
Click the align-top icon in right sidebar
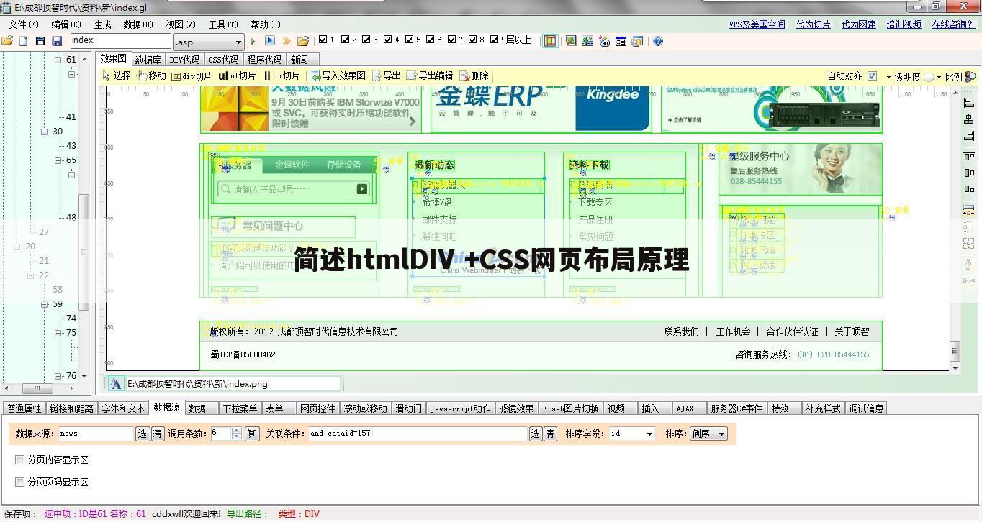[968, 156]
